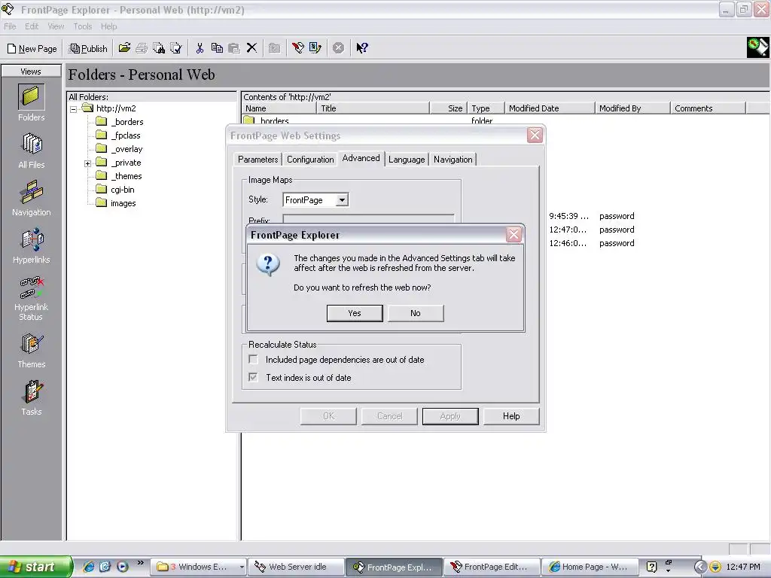Open the Edit menu

[32, 26]
